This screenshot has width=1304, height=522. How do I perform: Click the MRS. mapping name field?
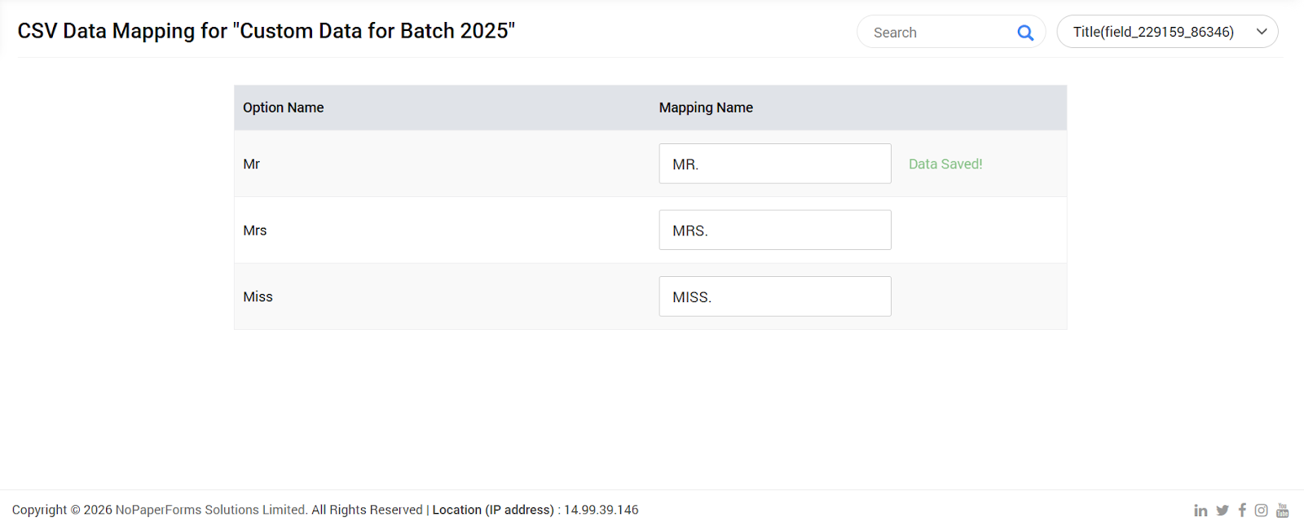(x=774, y=230)
